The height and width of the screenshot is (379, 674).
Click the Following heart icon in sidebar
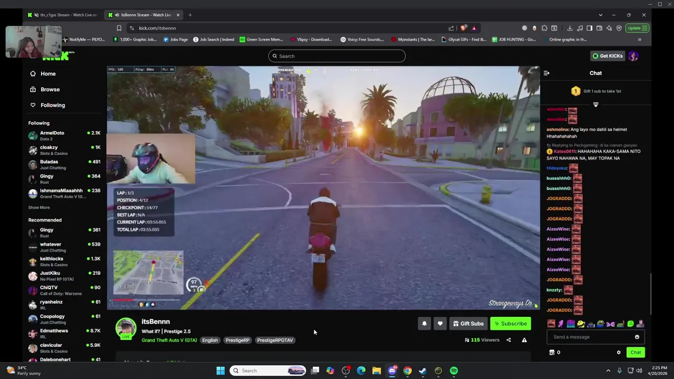pyautogui.click(x=33, y=105)
